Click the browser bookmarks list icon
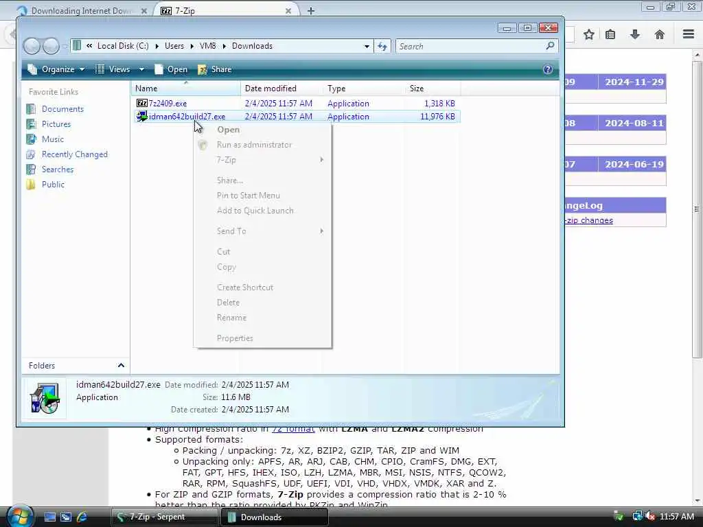This screenshot has height=527, width=703. click(x=610, y=34)
